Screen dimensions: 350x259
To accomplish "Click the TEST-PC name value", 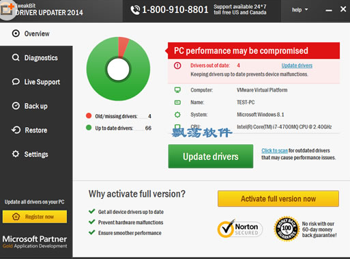I will (x=246, y=103).
